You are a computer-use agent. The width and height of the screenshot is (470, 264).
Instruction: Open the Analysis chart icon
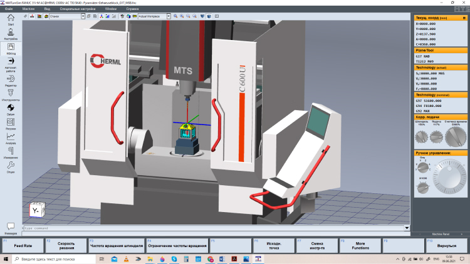pyautogui.click(x=11, y=136)
